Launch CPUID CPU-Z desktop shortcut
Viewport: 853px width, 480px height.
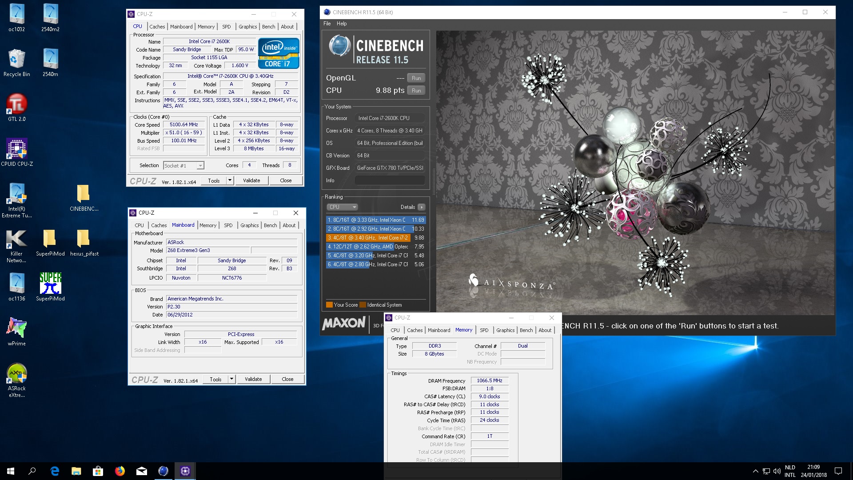[x=17, y=152]
